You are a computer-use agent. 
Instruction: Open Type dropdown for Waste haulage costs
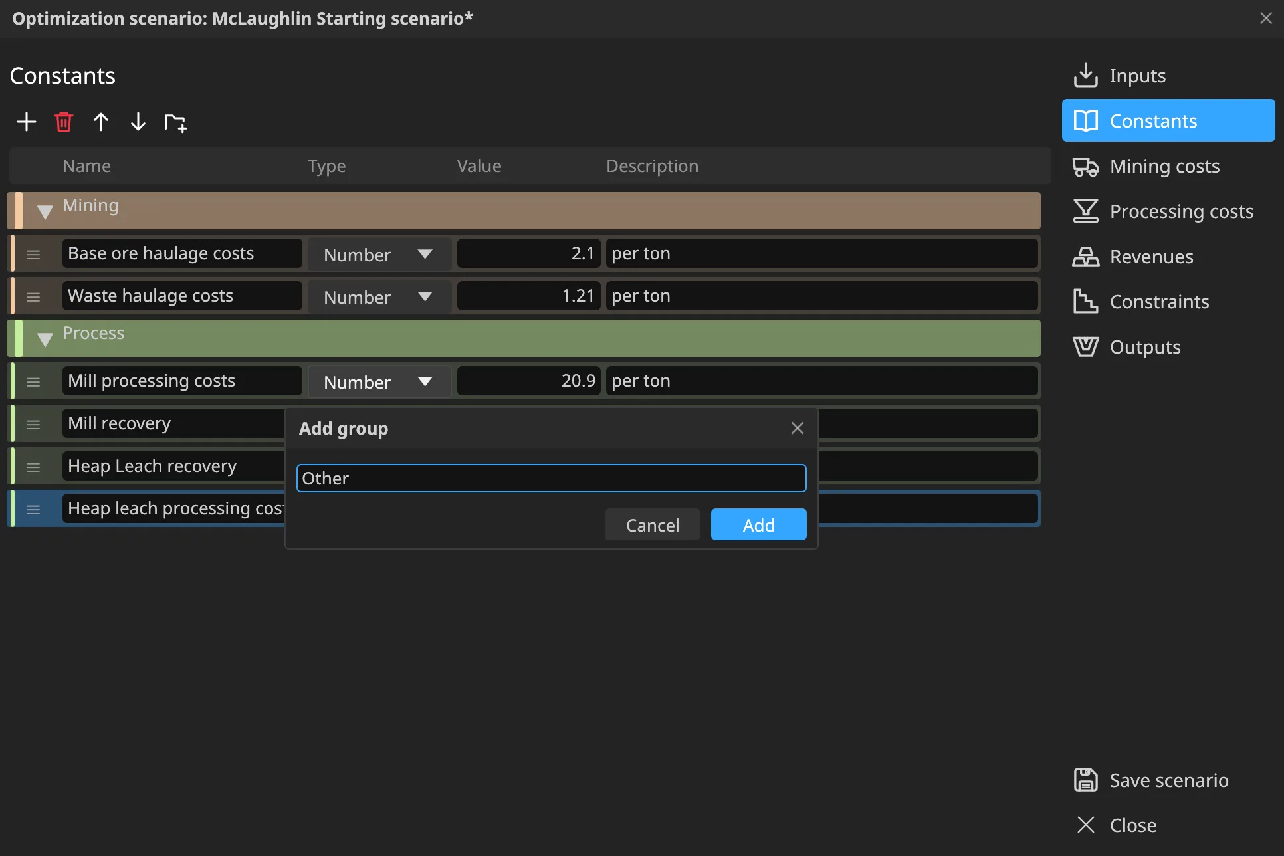coord(379,297)
